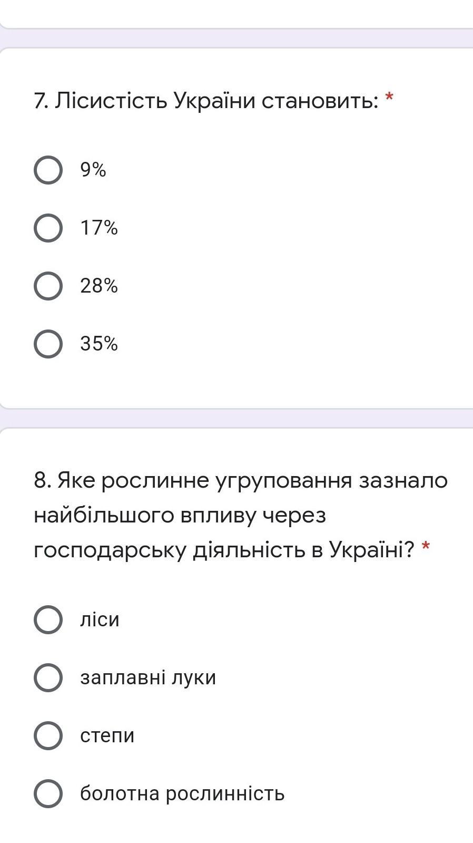The height and width of the screenshot is (843, 473).
Task: Pick the болотна рослинність option
Action: coord(48,793)
